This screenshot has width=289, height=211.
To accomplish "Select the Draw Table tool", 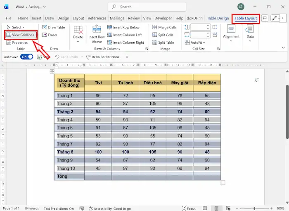I will point(53,27).
